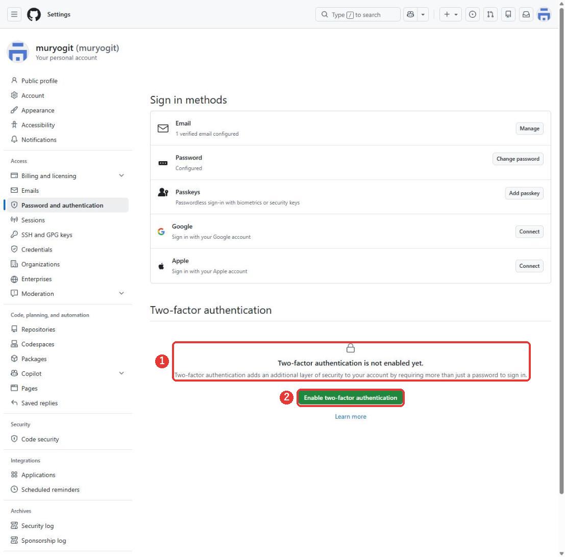Click the GitHub Octocat logo
Screen dimensions: 565x557
(x=34, y=14)
